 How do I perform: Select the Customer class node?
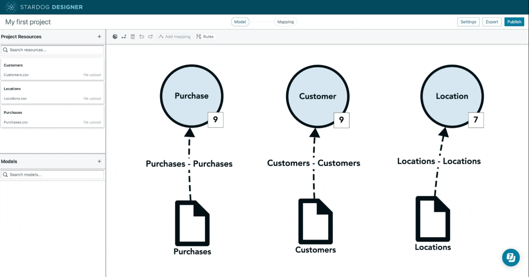(x=317, y=96)
